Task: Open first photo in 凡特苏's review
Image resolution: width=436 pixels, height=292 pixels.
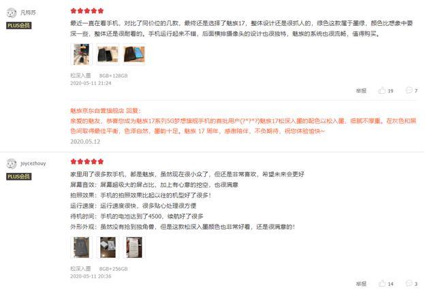Action: 82,54
